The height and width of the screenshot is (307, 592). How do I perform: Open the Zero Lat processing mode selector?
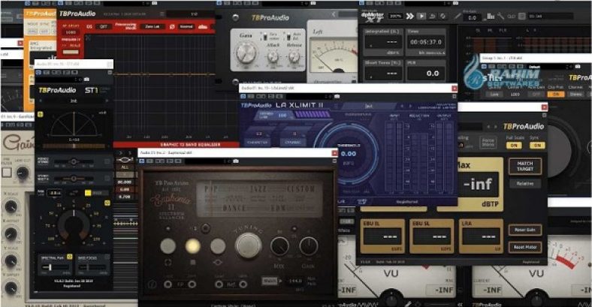(x=152, y=27)
